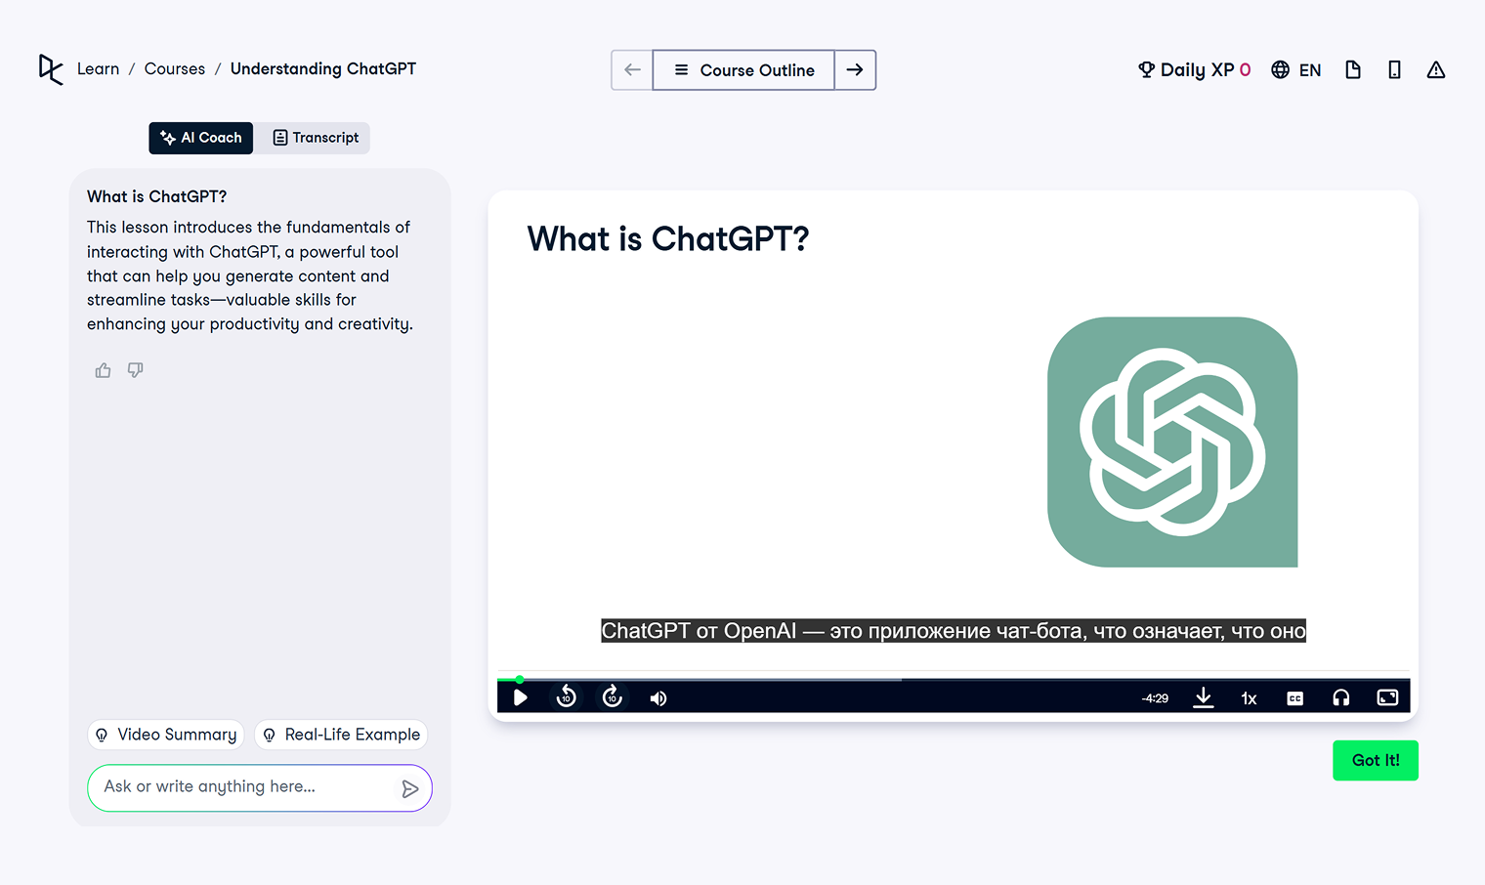
Task: Click the Got It! button
Action: [x=1376, y=761]
